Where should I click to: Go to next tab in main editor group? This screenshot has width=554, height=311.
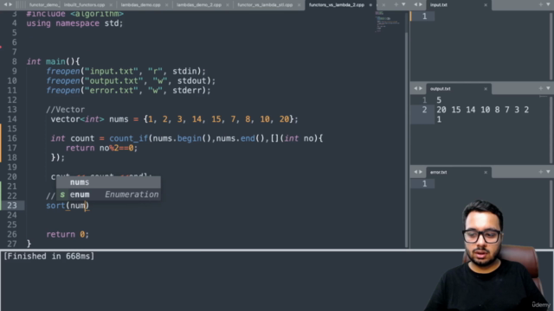tap(10, 4)
